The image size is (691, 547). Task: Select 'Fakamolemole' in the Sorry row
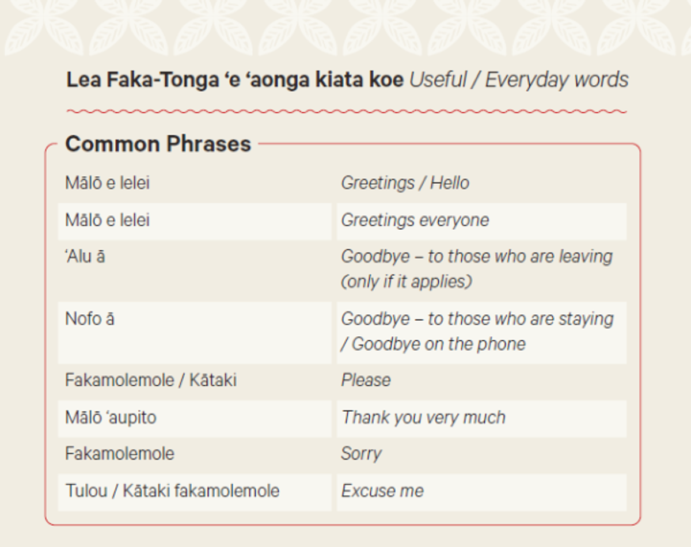click(120, 454)
